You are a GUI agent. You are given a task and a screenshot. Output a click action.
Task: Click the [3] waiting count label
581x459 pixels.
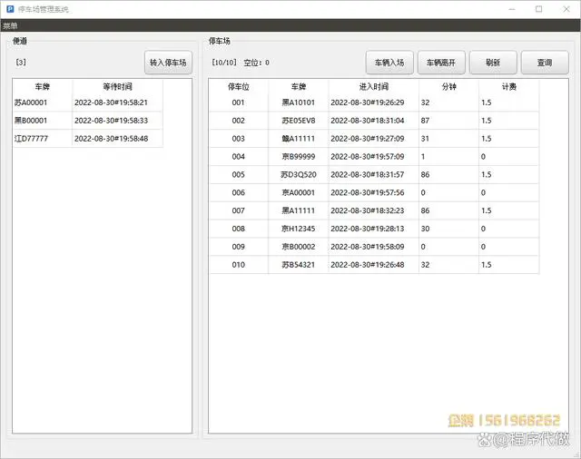point(21,63)
